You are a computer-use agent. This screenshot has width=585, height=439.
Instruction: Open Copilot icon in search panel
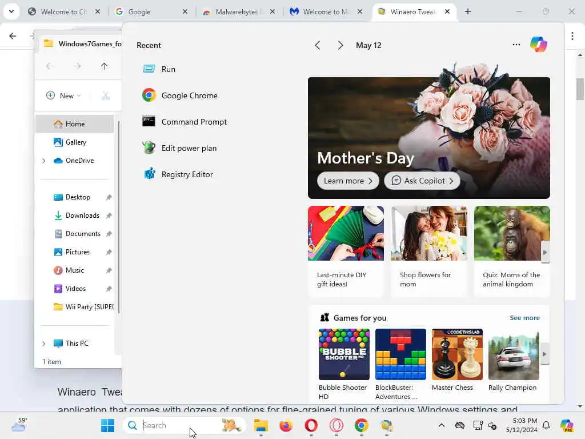pyautogui.click(x=538, y=45)
